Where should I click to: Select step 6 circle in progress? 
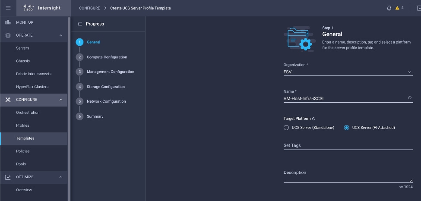pos(79,116)
